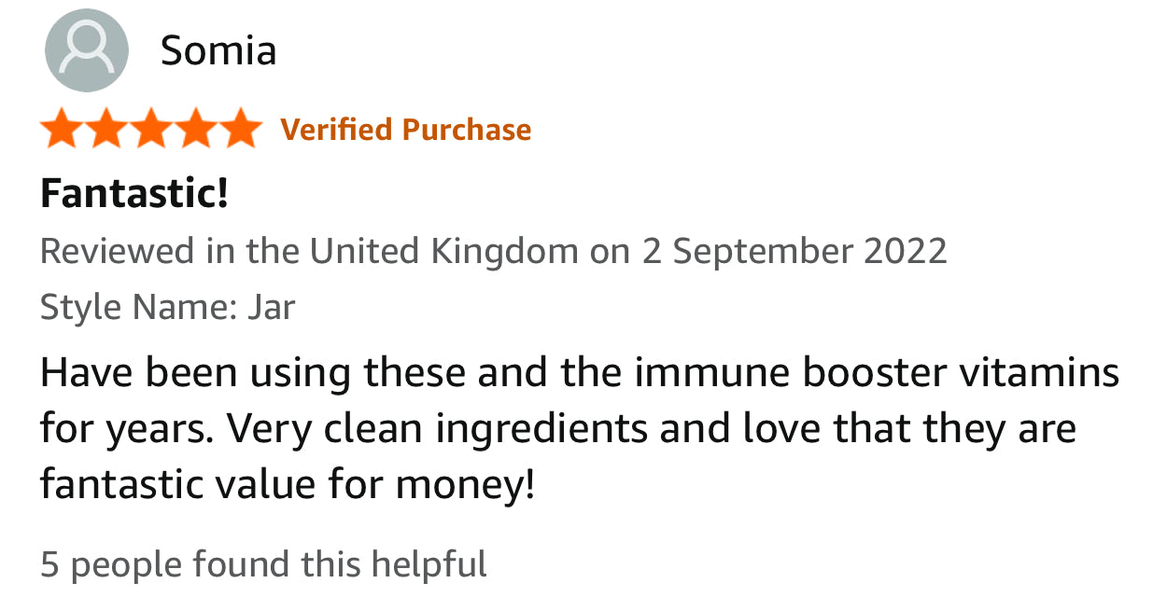The height and width of the screenshot is (597, 1153).
Task: Click the "Reviewed in the" text
Action: point(172,251)
